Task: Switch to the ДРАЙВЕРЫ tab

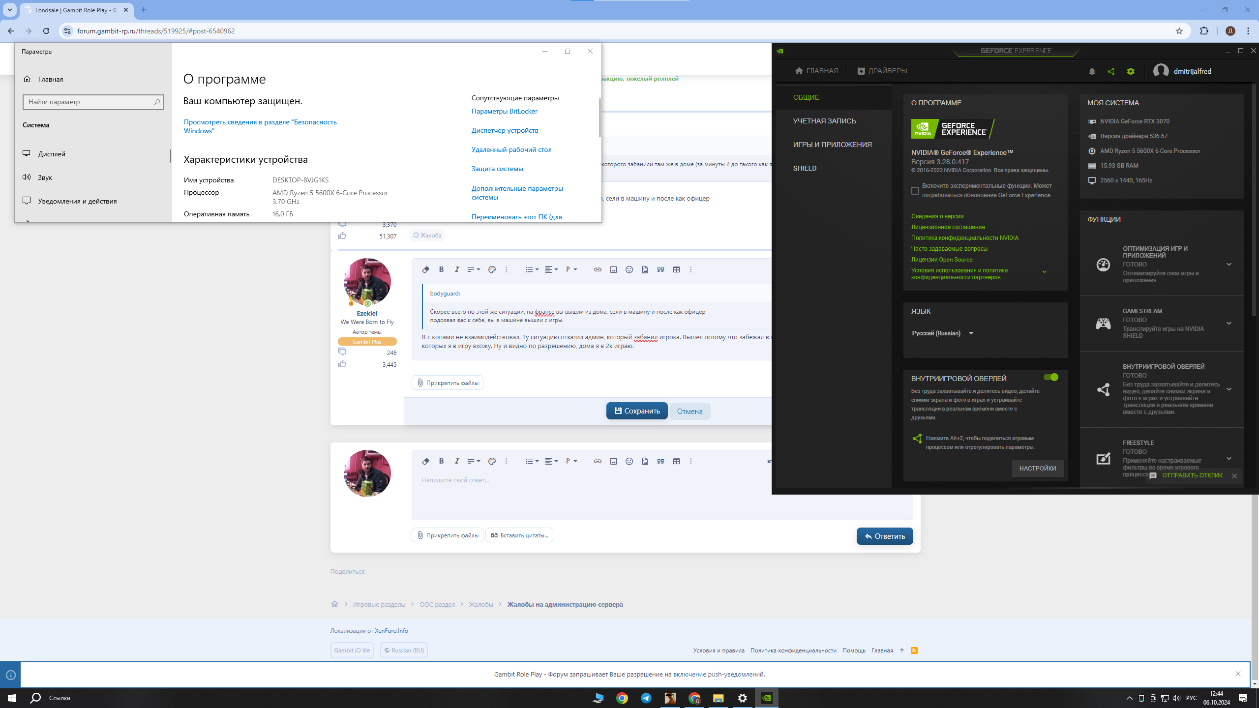Action: (x=882, y=71)
